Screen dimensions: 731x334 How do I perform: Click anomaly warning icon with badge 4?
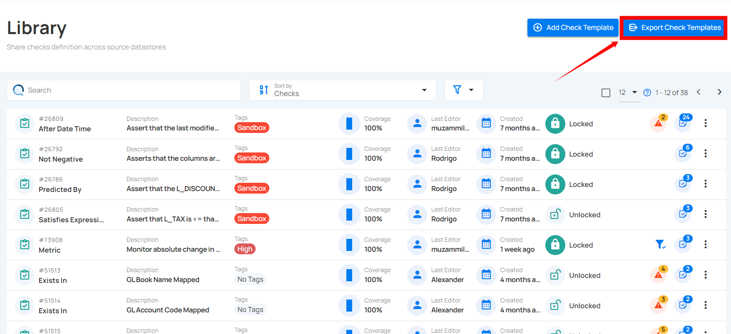pos(659,275)
